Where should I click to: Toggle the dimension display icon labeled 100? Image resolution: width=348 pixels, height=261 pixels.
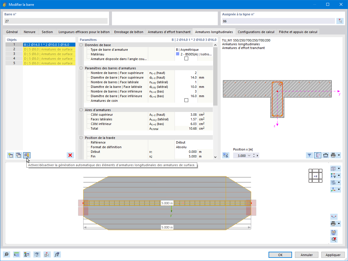pos(325,155)
